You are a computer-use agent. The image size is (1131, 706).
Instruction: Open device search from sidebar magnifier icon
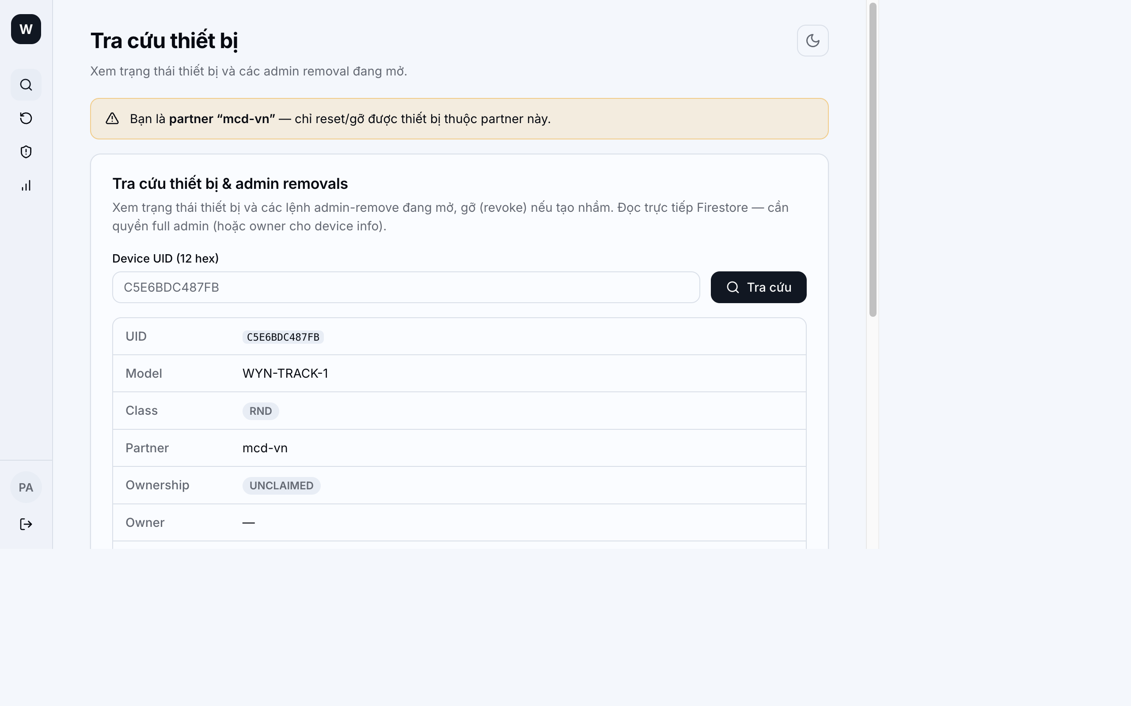pyautogui.click(x=26, y=85)
